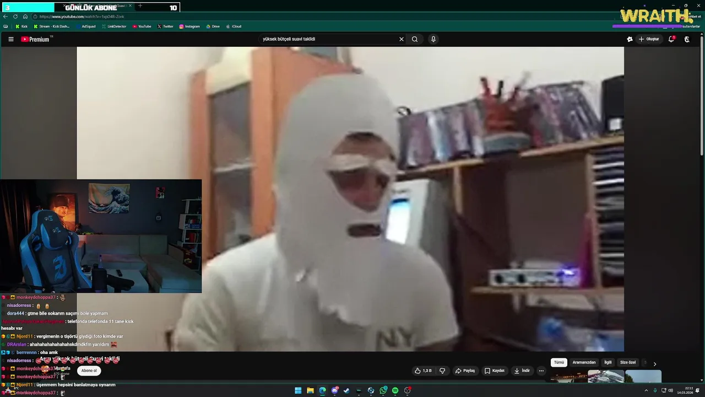705x397 pixels.
Task: Switch to Microsoft Edge on taskbar
Action: [x=322, y=390]
